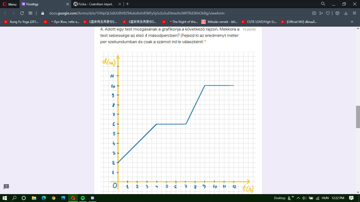Reload the page with the refresh icon
Viewport: 360px width, 202px height.
(22, 13)
